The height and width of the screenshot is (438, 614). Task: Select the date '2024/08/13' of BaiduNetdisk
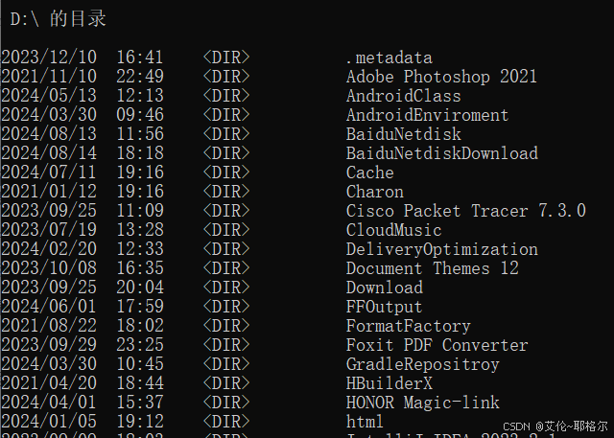tap(49, 134)
